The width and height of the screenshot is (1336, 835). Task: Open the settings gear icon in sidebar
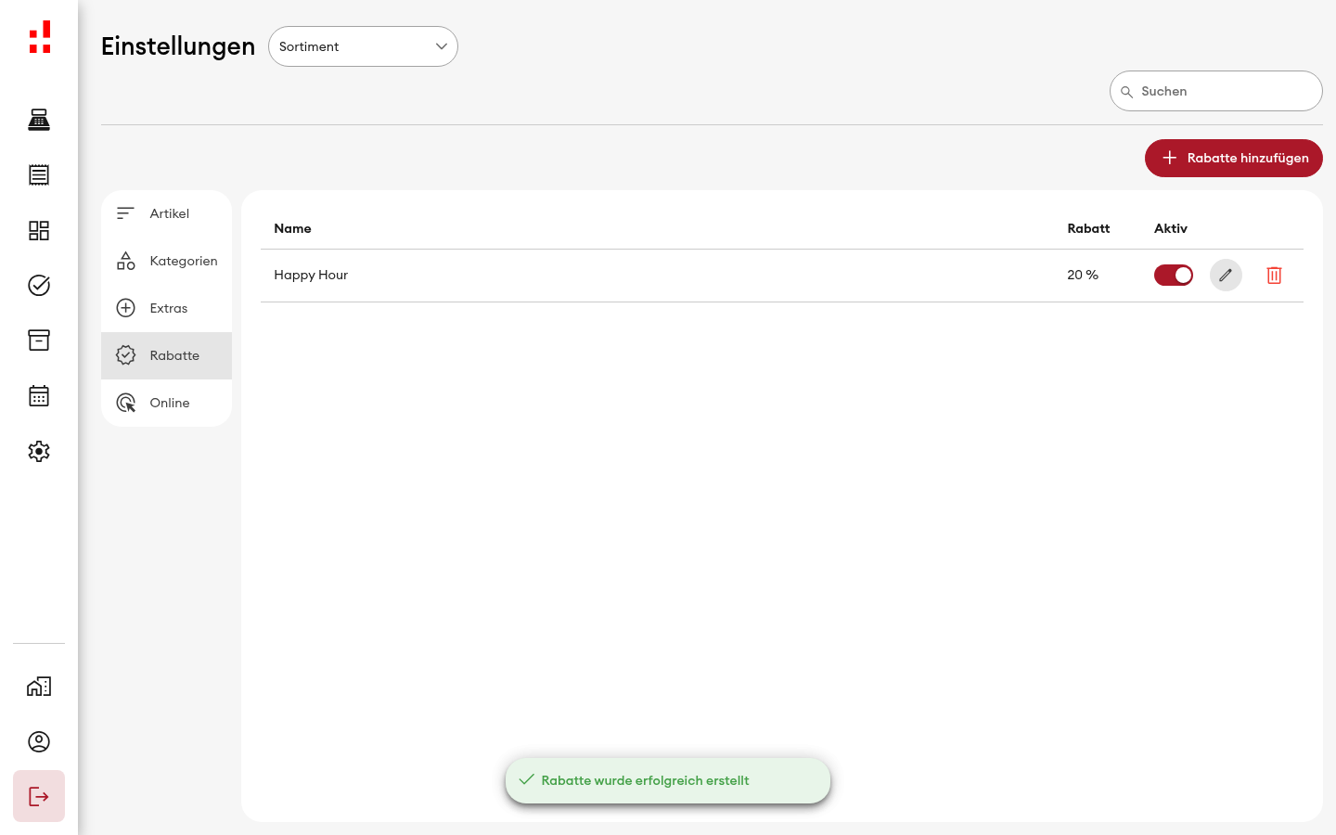(x=39, y=451)
